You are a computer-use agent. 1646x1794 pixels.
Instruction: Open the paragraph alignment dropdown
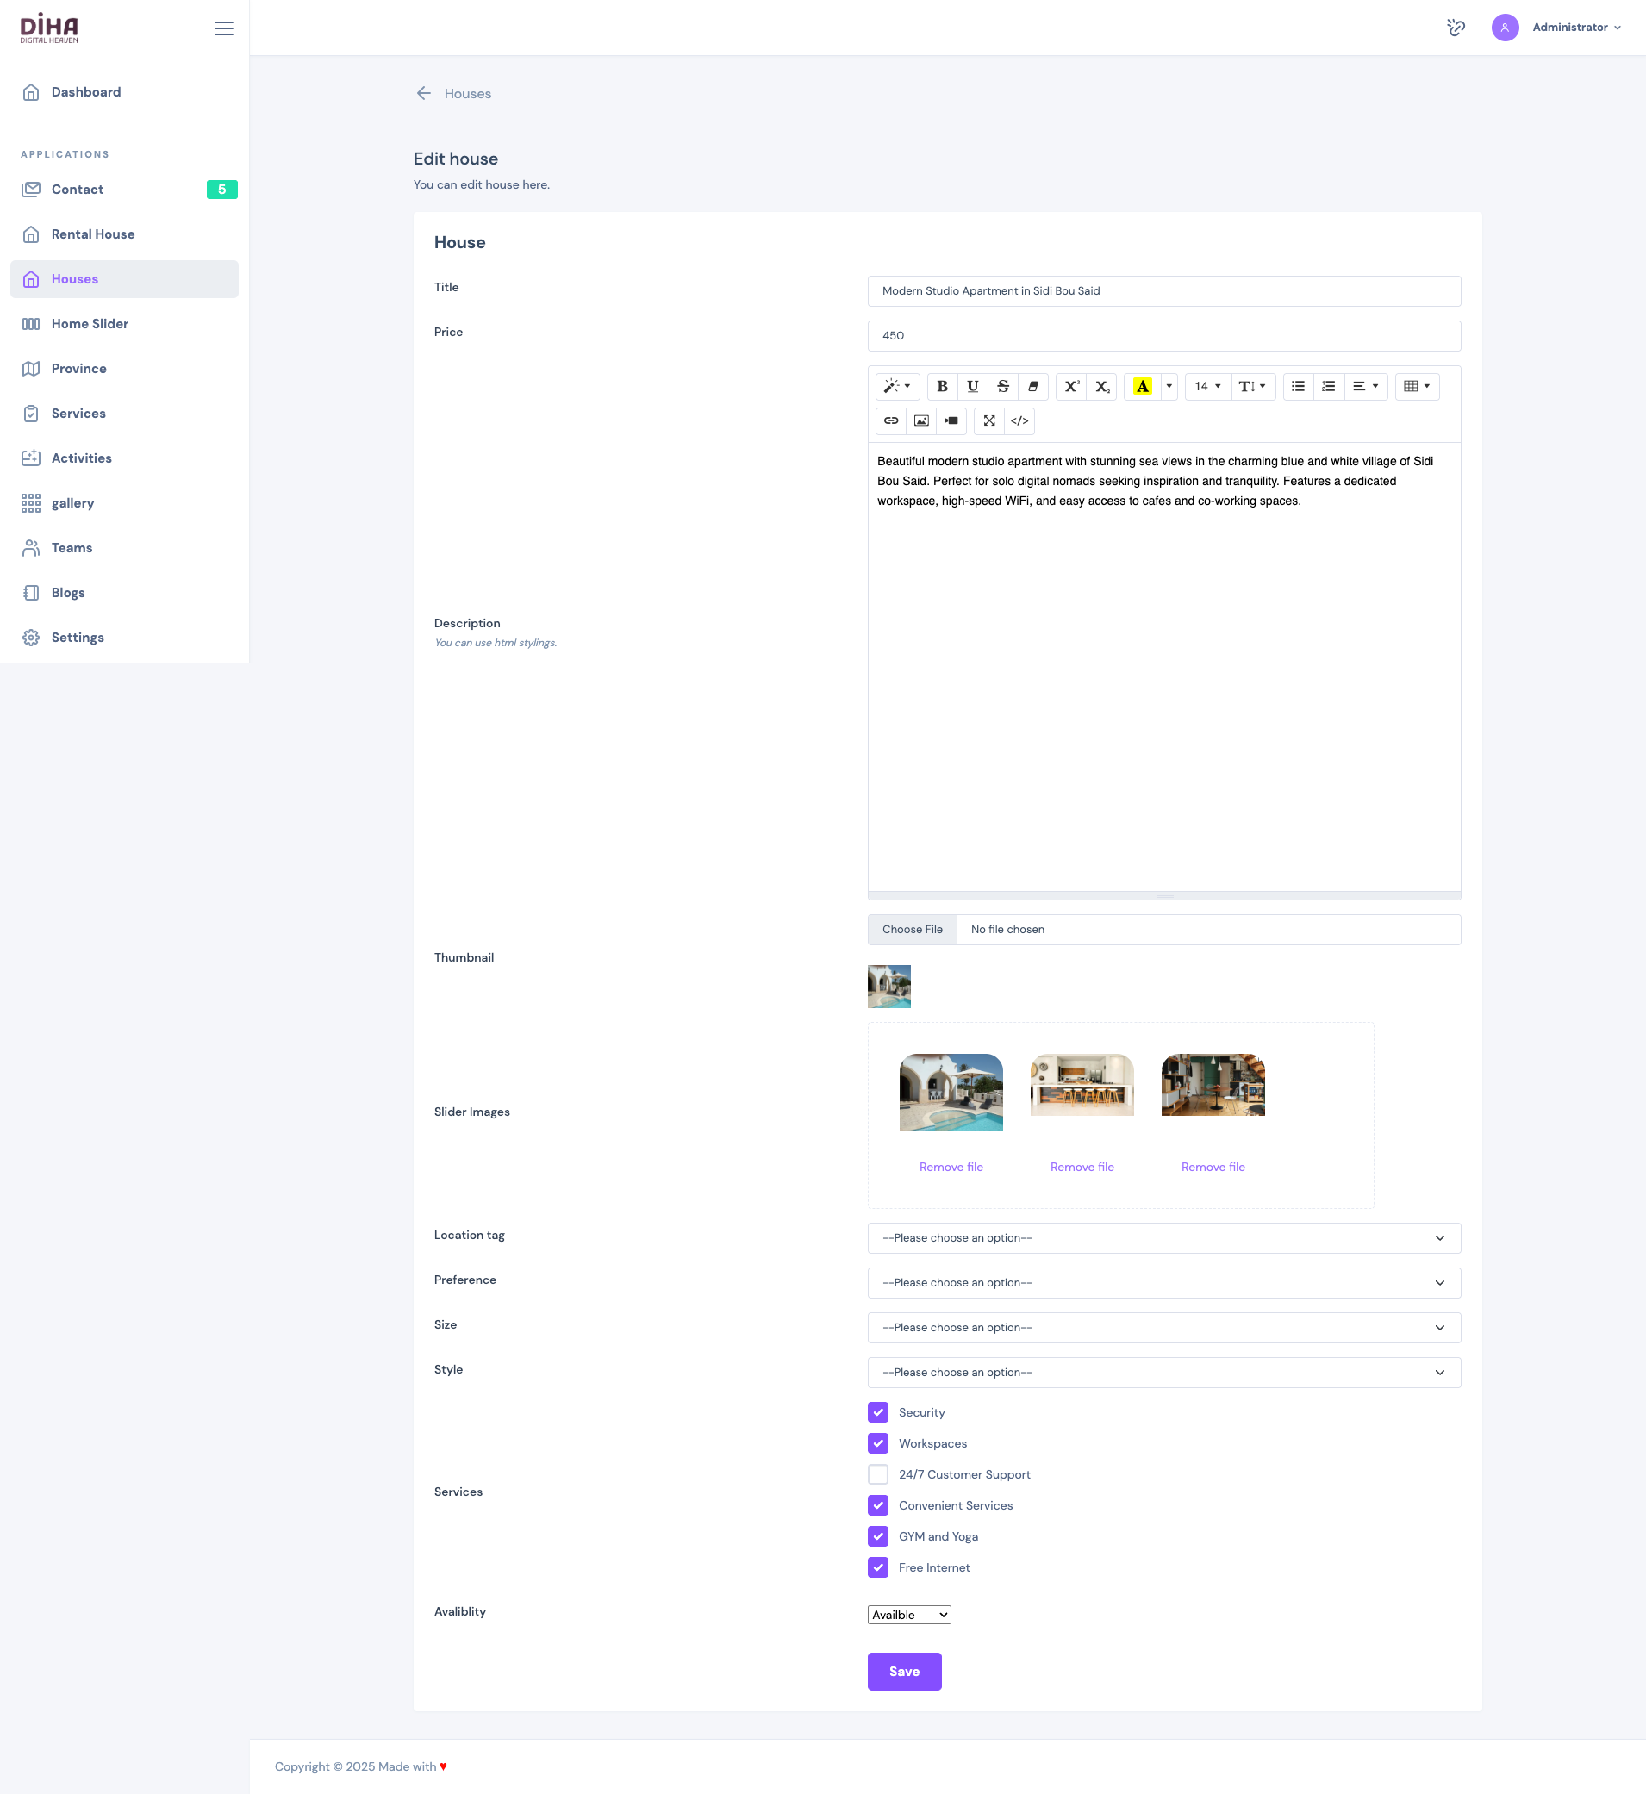click(x=1365, y=387)
